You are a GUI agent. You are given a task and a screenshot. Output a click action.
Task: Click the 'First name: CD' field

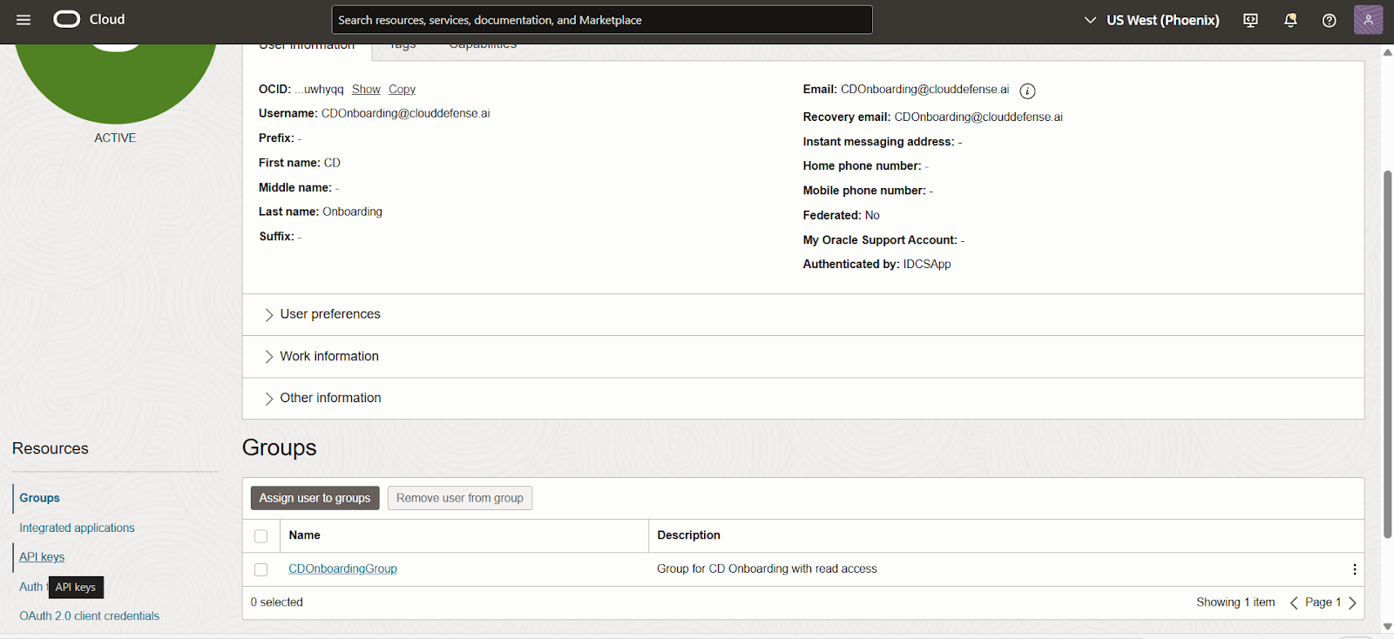pyautogui.click(x=300, y=163)
